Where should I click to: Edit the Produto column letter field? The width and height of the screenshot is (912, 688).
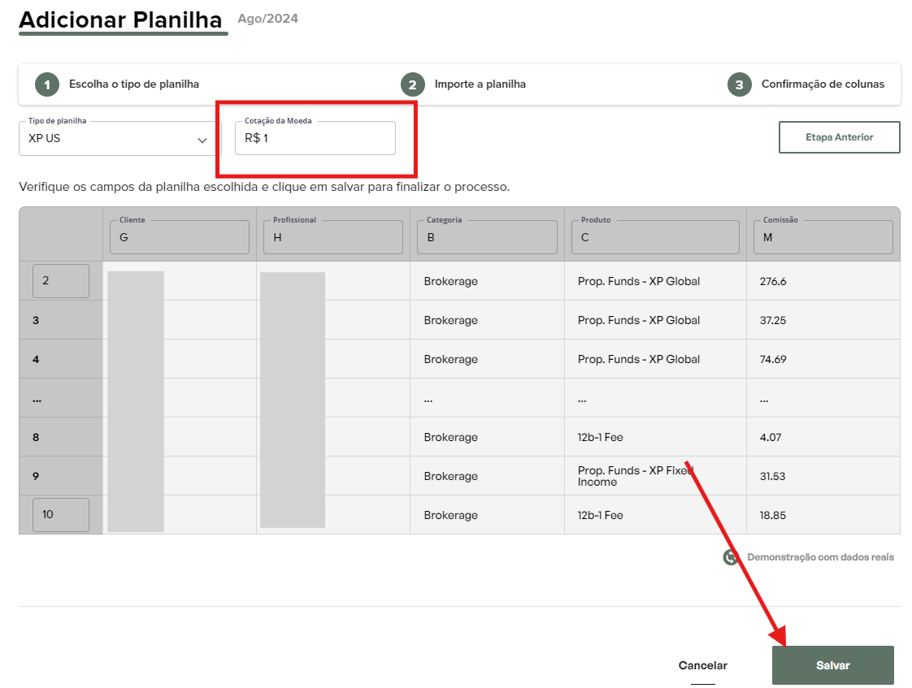[x=654, y=238]
